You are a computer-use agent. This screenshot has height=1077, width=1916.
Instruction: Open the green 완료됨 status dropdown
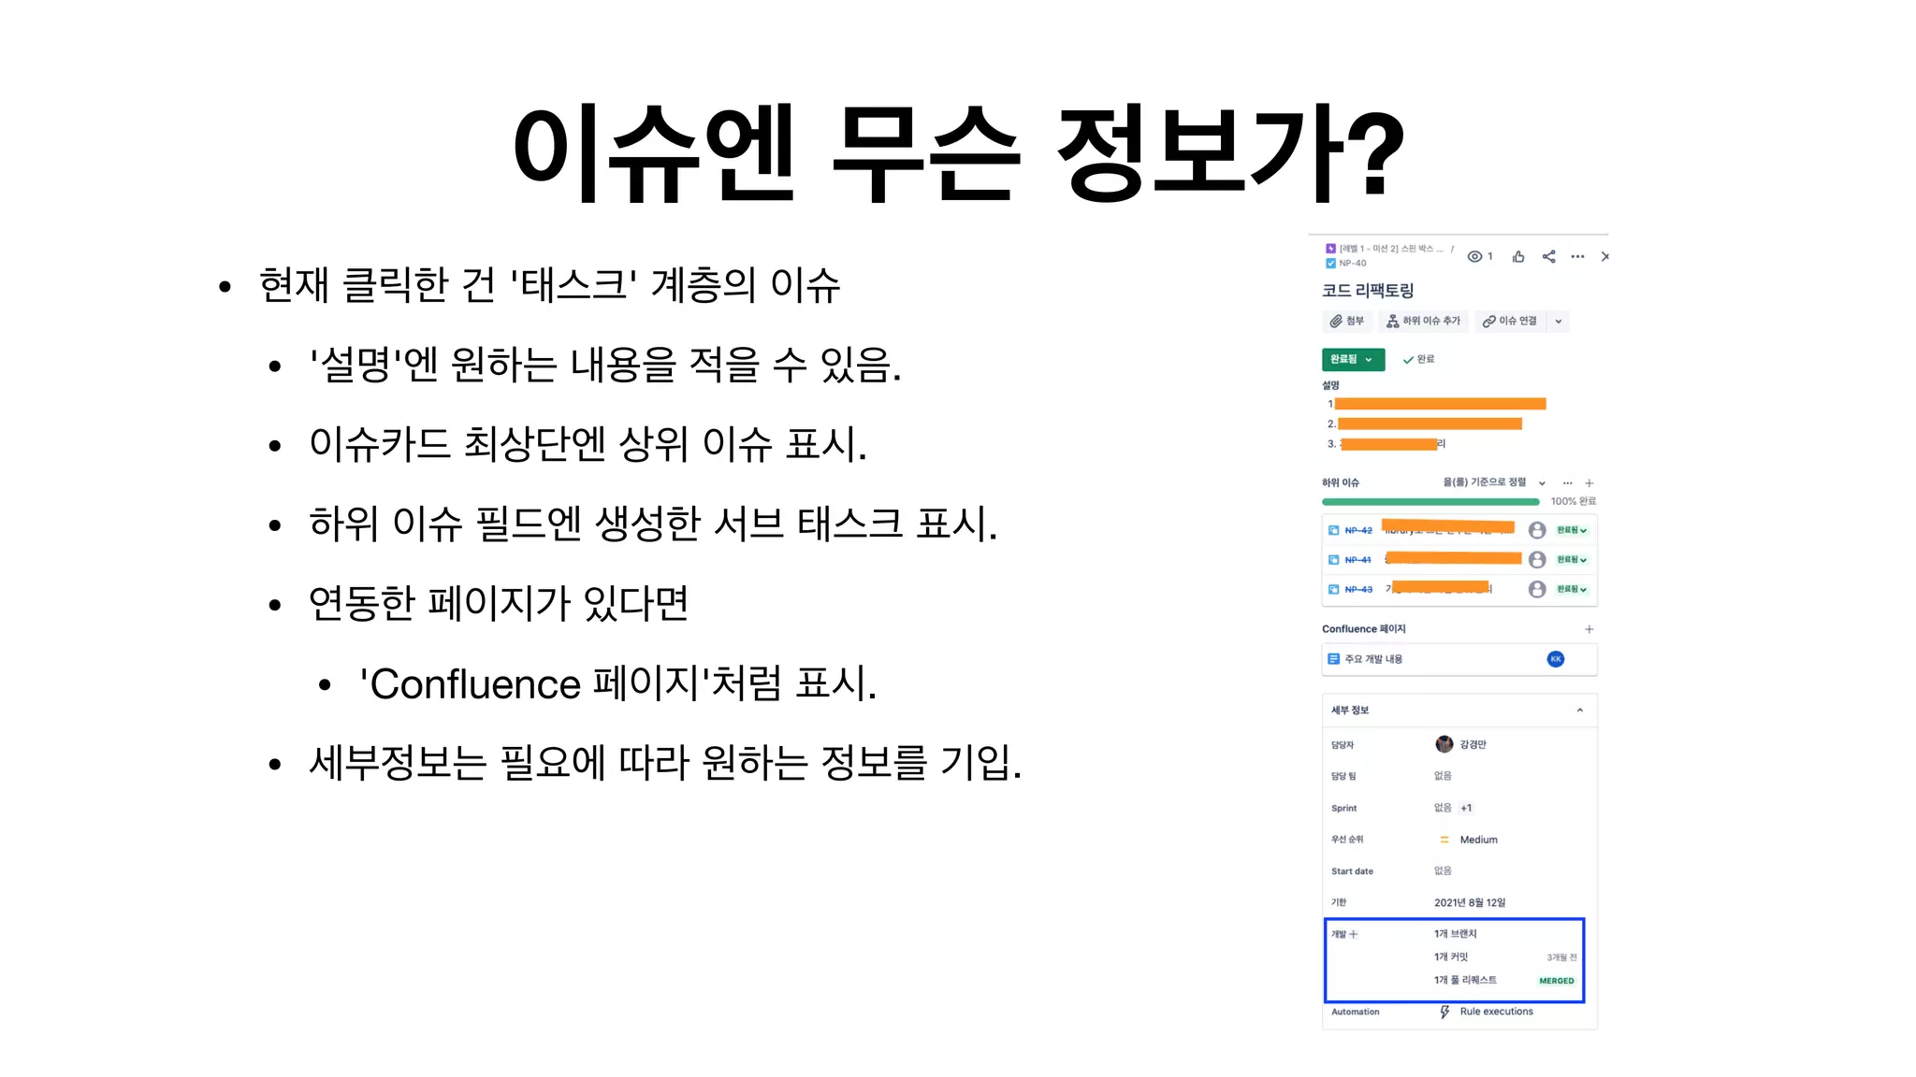[1353, 359]
